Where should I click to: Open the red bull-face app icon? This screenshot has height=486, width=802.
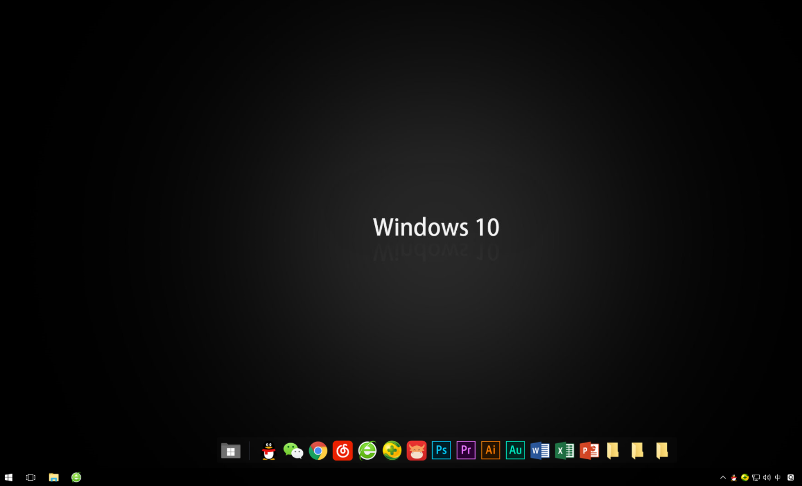pos(417,451)
